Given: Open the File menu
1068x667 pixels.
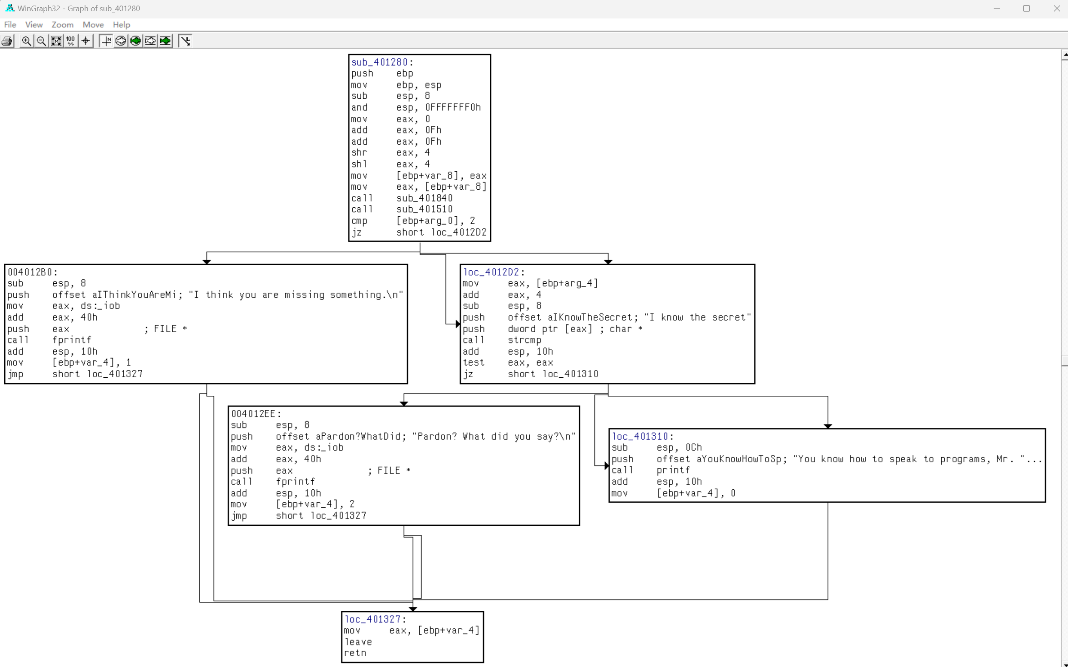Looking at the screenshot, I should [10, 25].
